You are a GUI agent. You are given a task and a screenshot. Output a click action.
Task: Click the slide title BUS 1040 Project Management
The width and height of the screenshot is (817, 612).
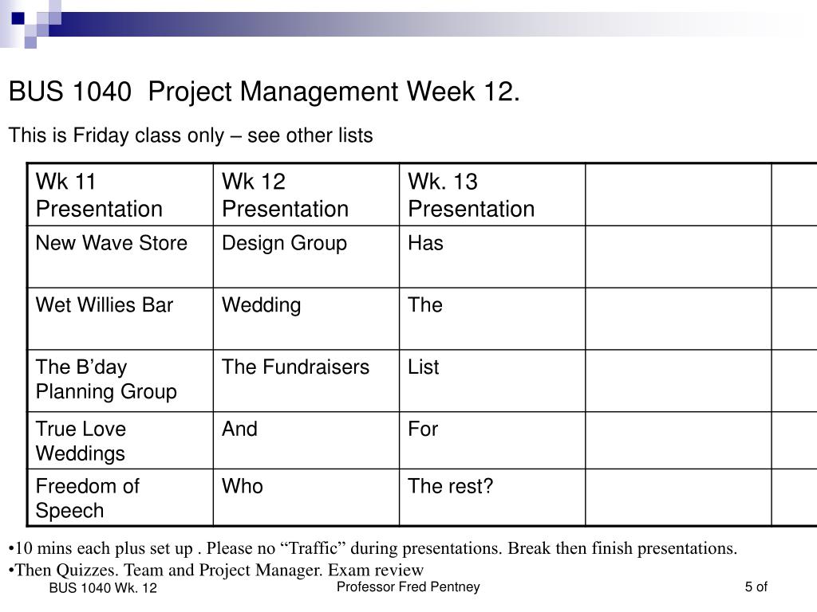point(264,93)
